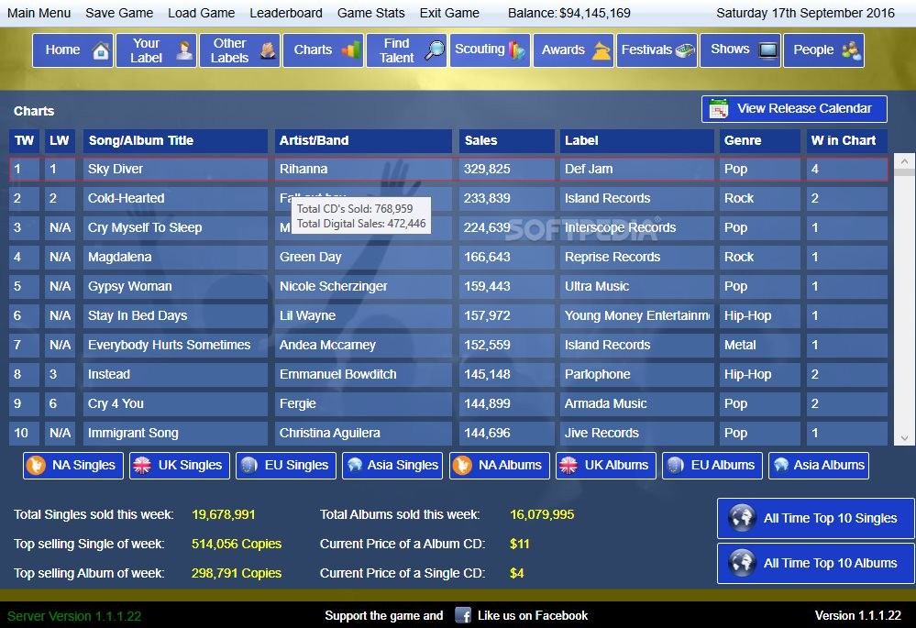Click the date Saturday 17th September 2016
The image size is (916, 628).
pyautogui.click(x=805, y=13)
